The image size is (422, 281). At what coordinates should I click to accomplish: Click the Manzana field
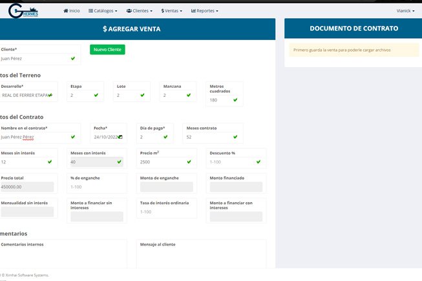[178, 95]
